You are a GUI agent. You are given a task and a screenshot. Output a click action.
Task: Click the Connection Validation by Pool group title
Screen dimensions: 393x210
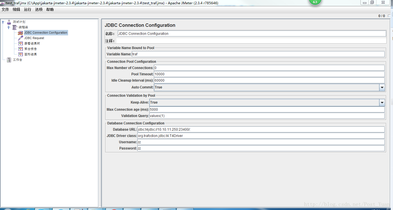coord(131,96)
